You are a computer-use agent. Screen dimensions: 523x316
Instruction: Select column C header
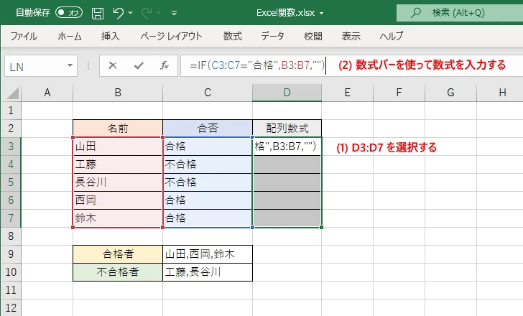coord(208,93)
